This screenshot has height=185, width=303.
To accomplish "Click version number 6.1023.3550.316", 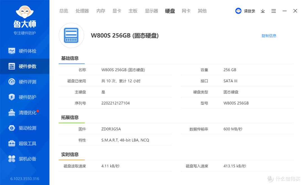I will click(x=25, y=179).
